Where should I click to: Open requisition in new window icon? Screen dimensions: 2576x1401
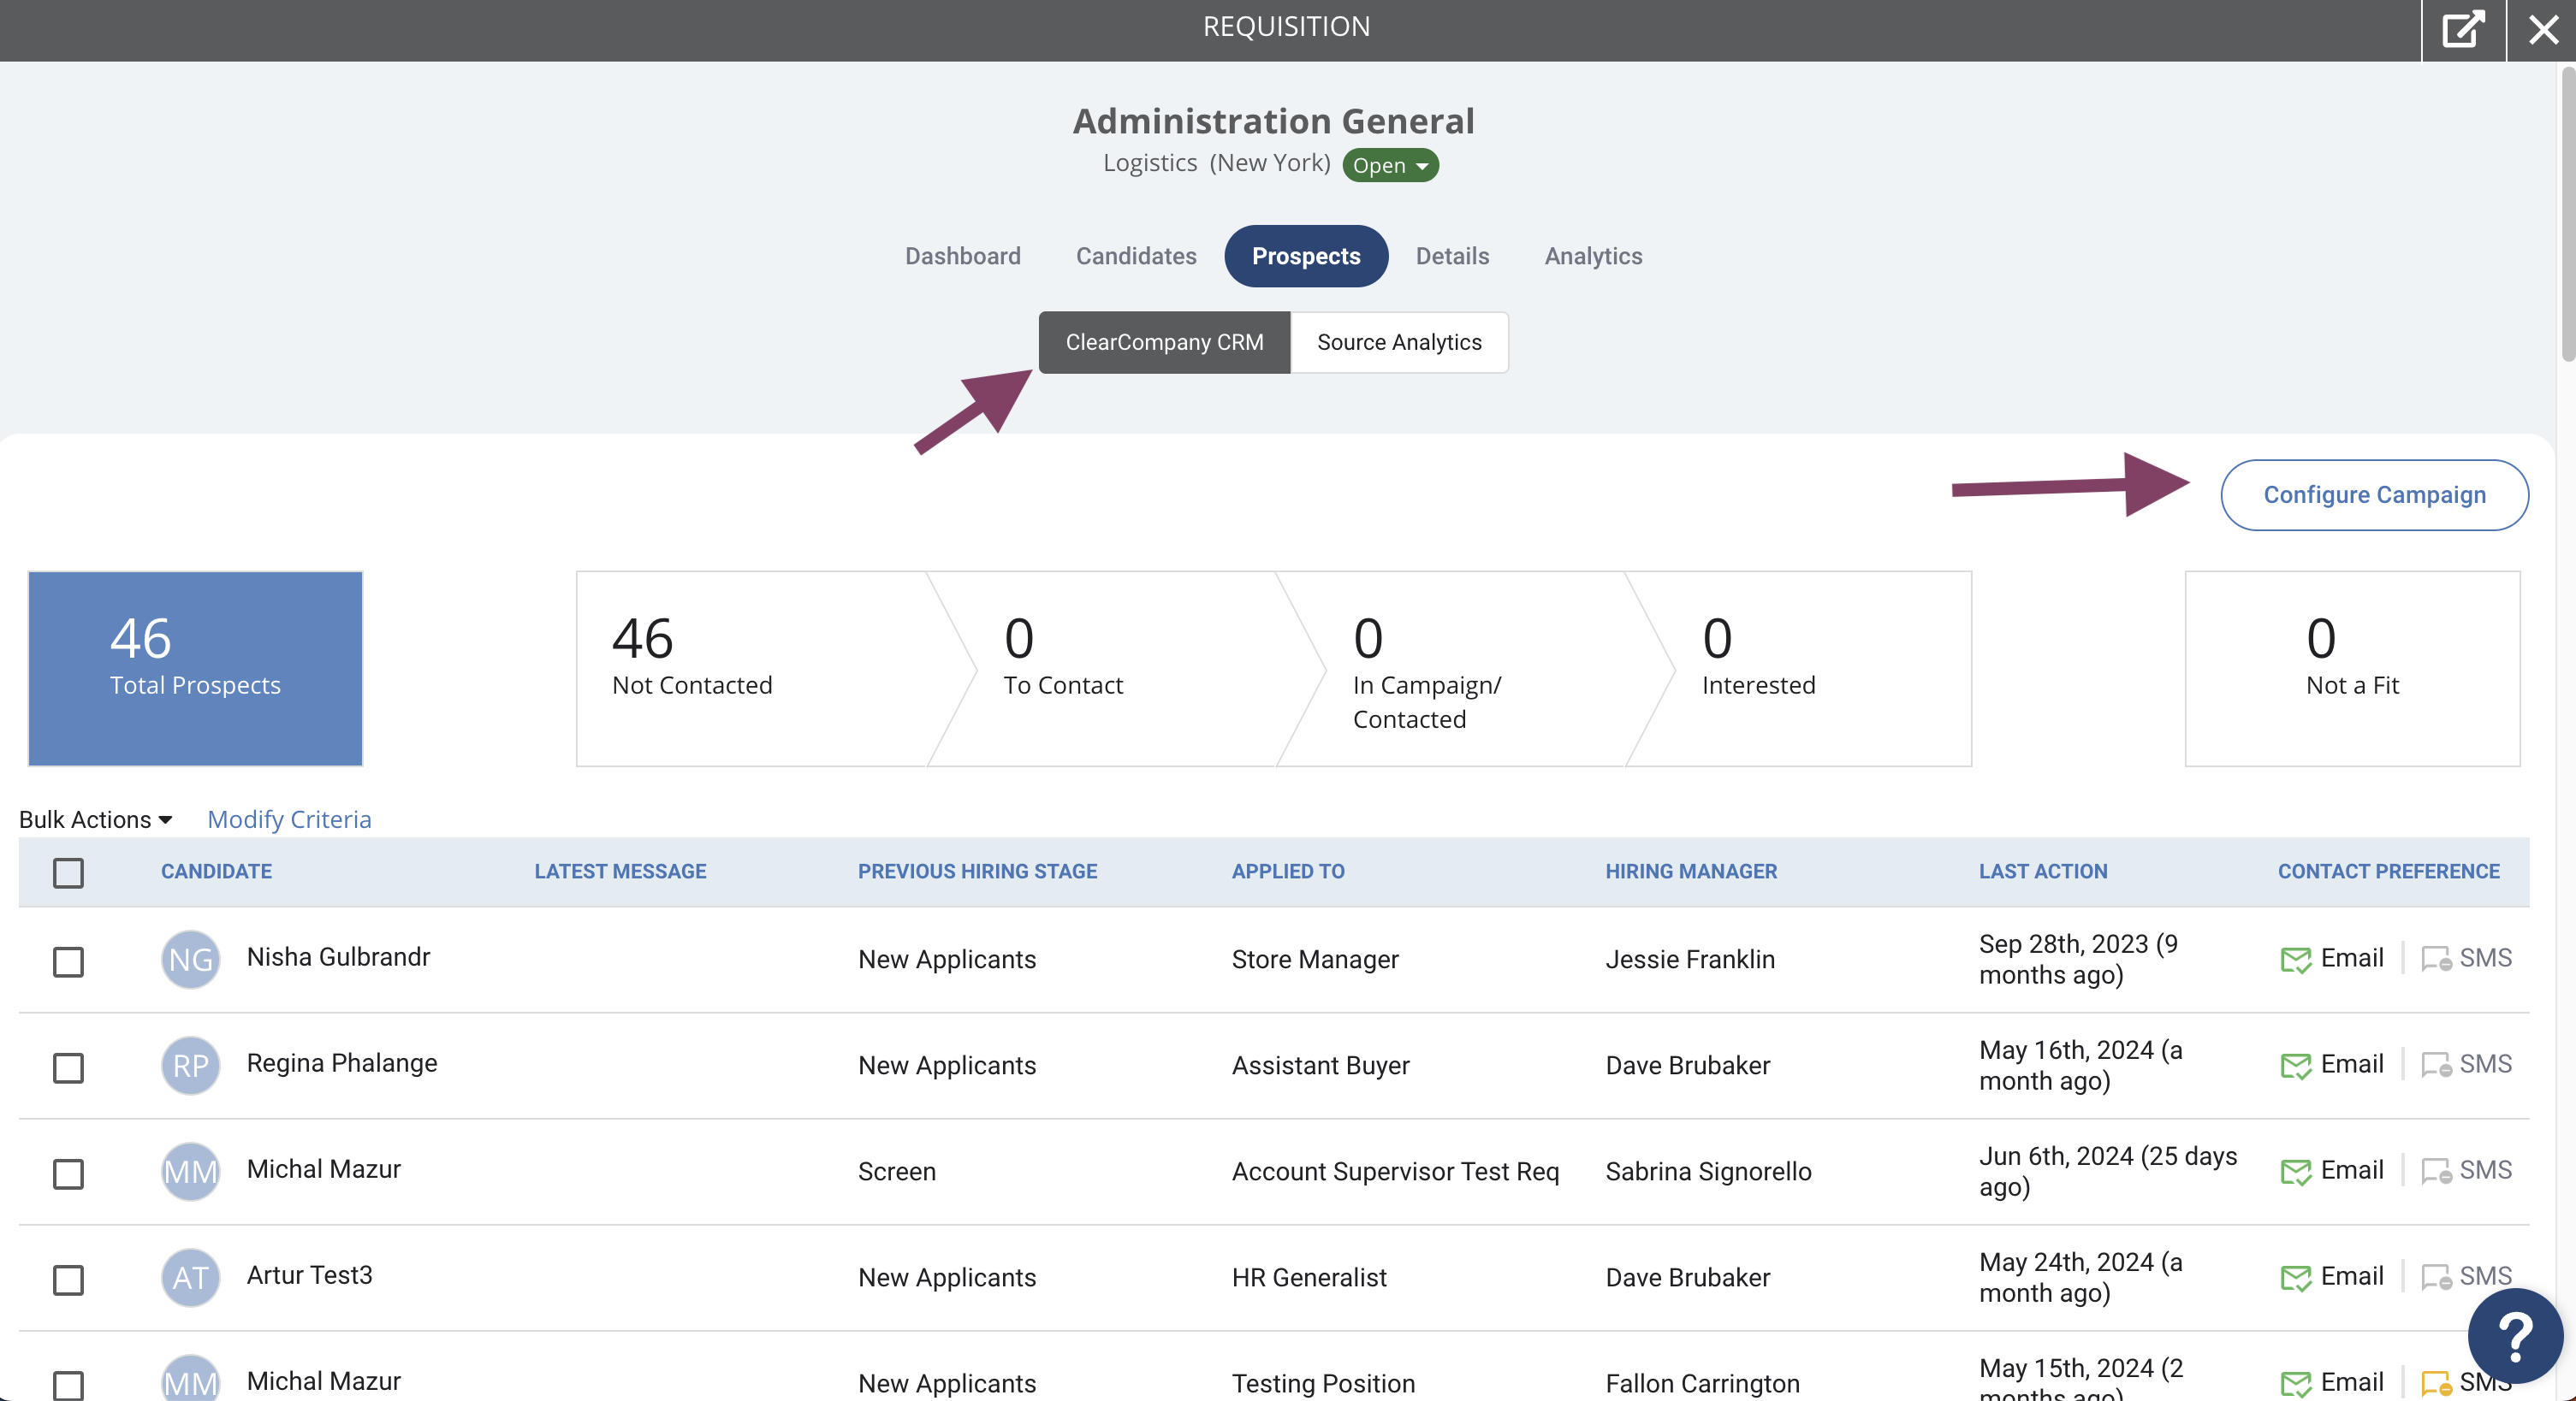tap(2463, 29)
